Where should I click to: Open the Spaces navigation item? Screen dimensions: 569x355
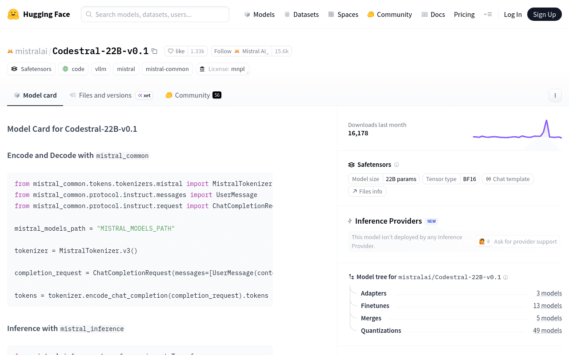pyautogui.click(x=343, y=14)
